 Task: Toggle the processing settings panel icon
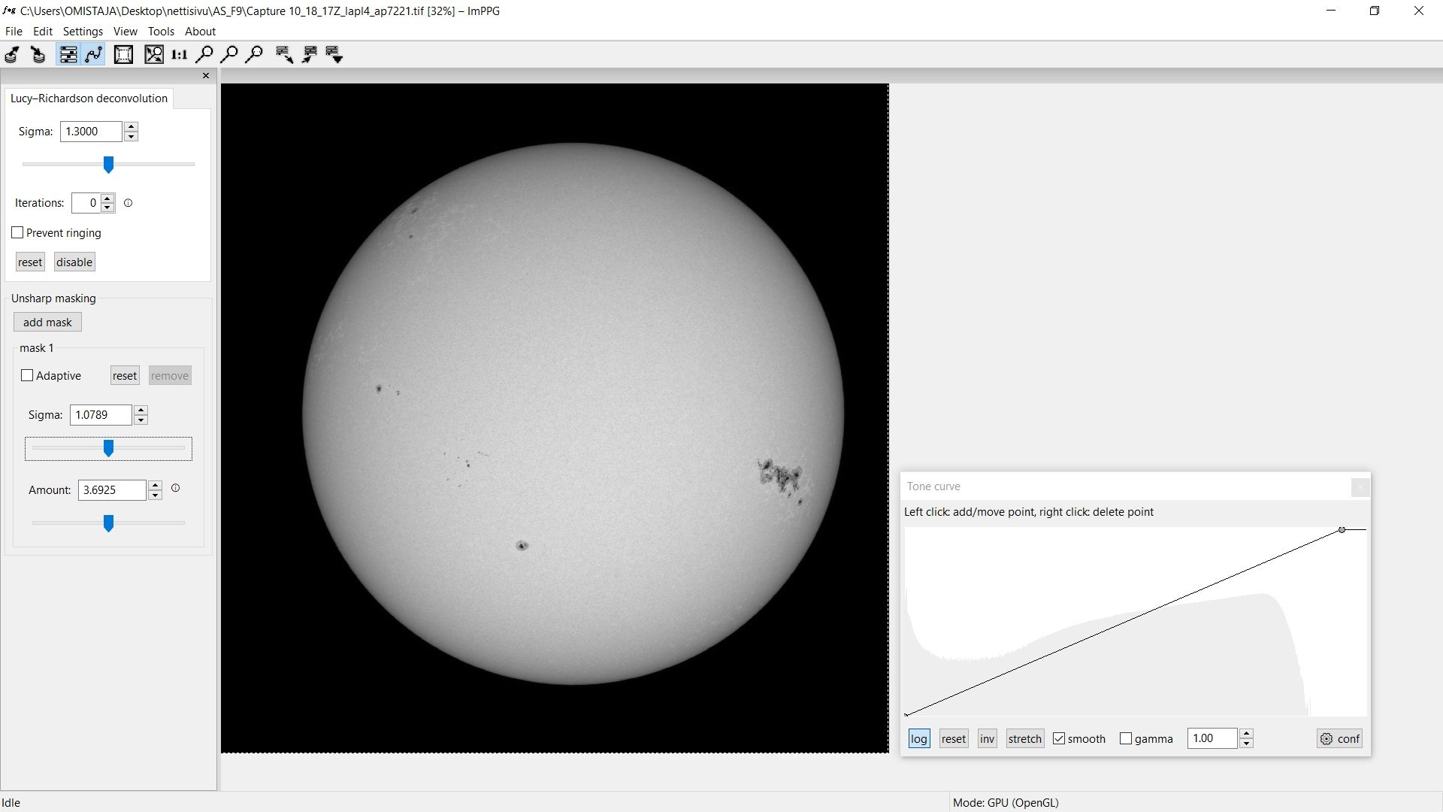[68, 54]
